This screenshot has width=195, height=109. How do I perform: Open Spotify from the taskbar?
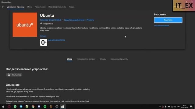[x=45, y=107]
